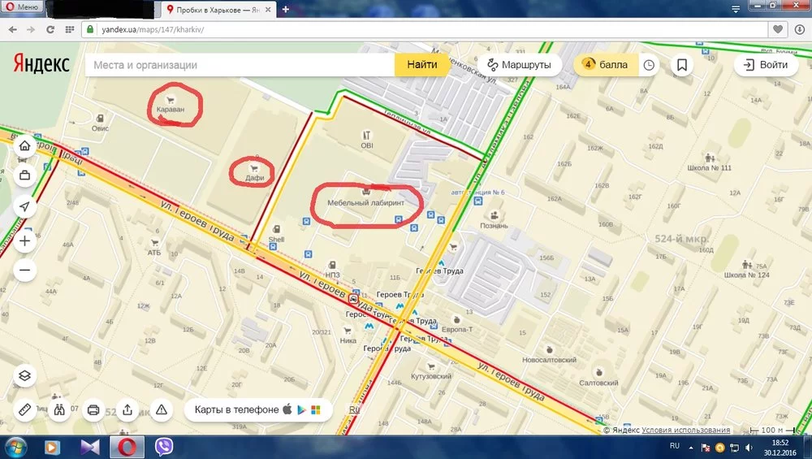Image resolution: width=812 pixels, height=459 pixels.
Task: Activate the ruler distance tool
Action: coord(24,409)
